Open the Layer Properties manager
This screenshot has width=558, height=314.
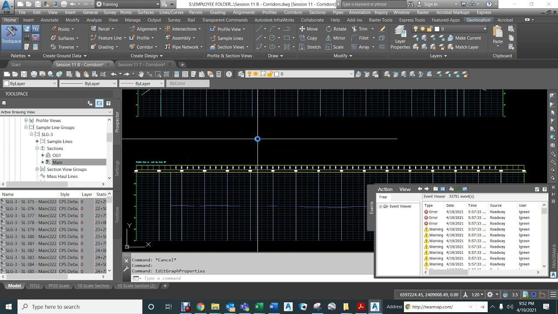(x=400, y=38)
